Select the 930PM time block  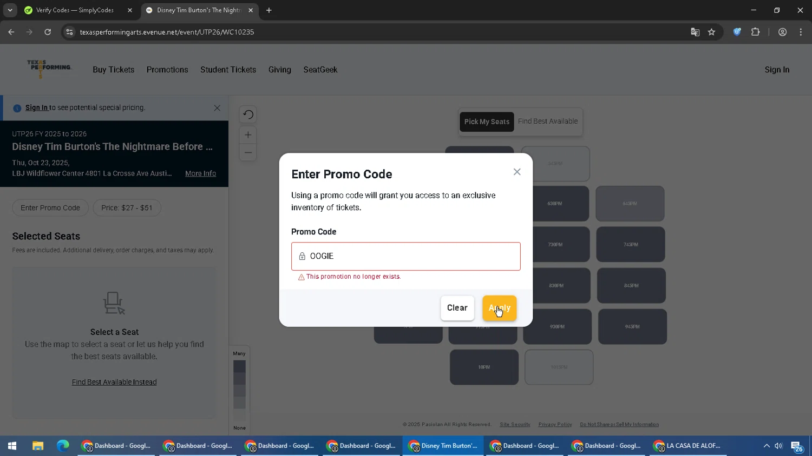tap(557, 326)
